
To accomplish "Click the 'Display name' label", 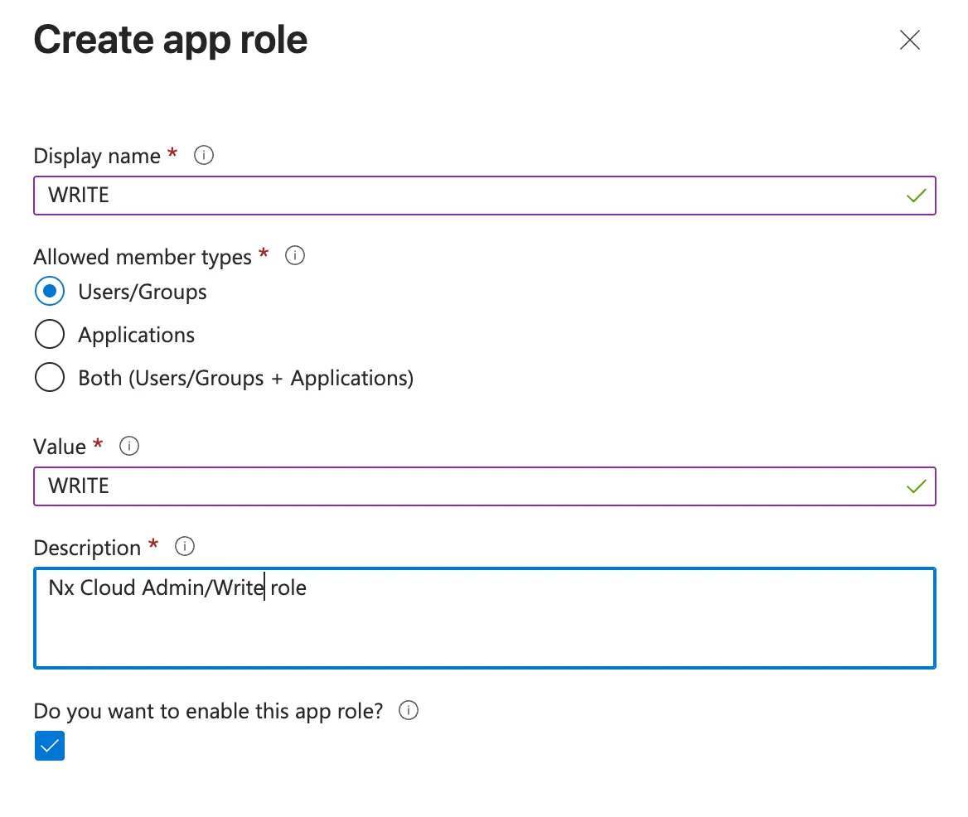I will click(x=97, y=156).
